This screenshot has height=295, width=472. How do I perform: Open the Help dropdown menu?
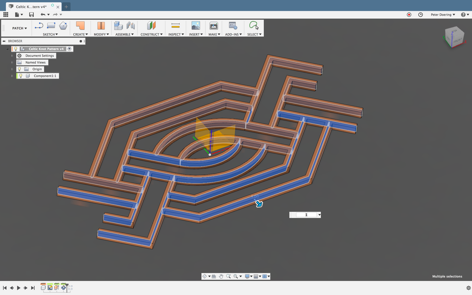[x=464, y=15]
